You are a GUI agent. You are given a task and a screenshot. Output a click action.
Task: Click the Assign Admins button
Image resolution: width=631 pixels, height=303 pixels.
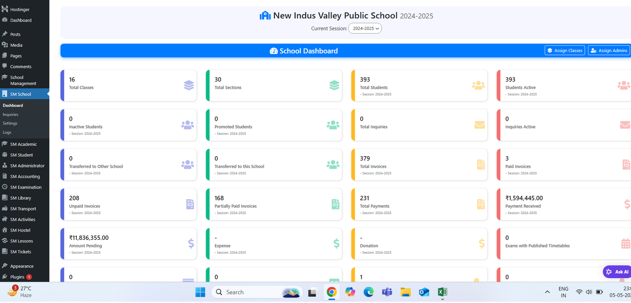click(x=609, y=50)
